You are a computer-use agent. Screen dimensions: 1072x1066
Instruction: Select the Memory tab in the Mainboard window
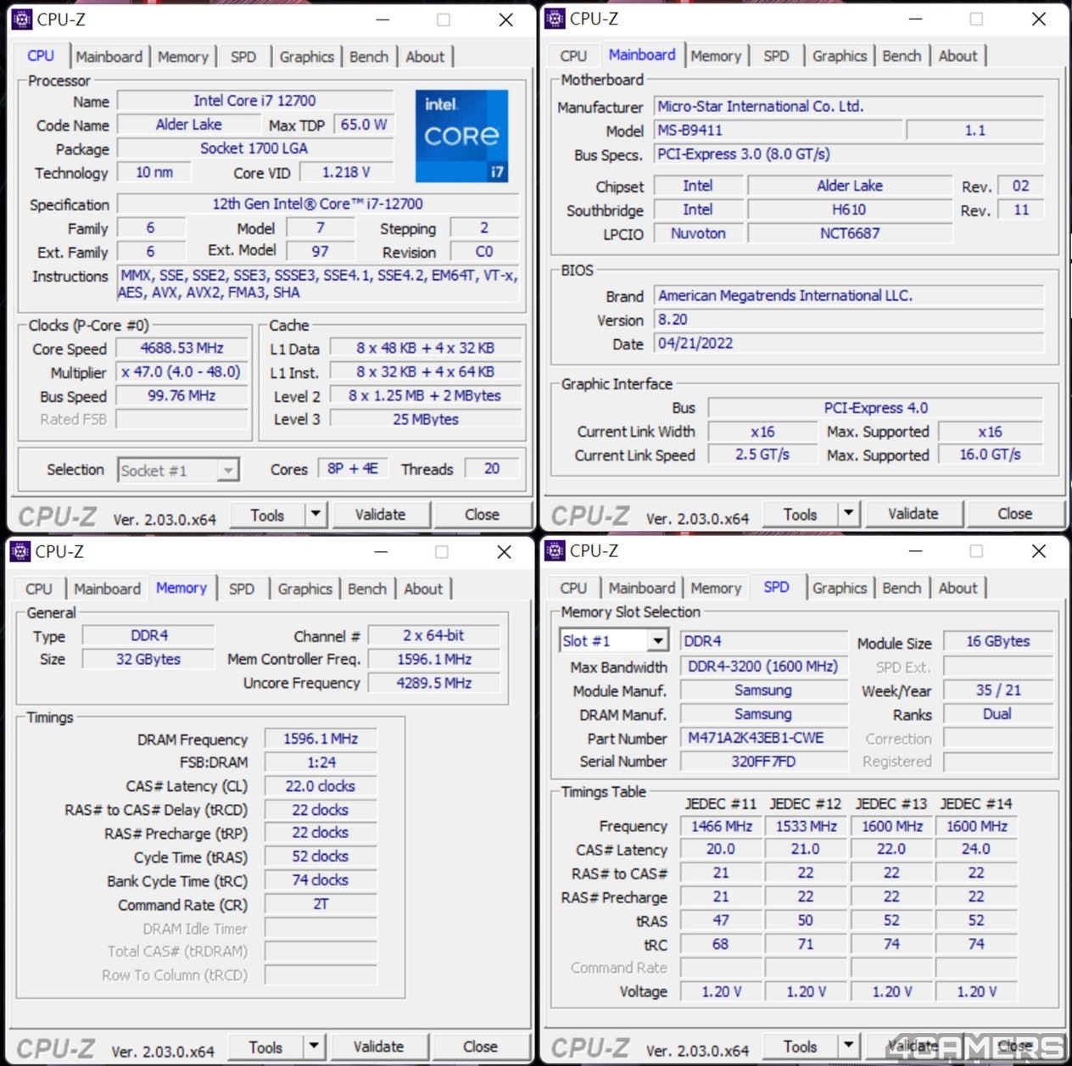coord(716,56)
